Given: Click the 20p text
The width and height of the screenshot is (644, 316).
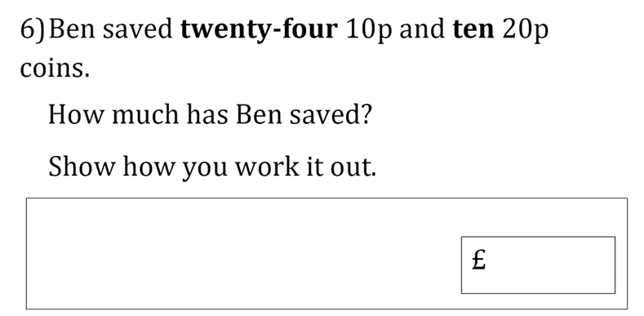Looking at the screenshot, I should pos(526,31).
